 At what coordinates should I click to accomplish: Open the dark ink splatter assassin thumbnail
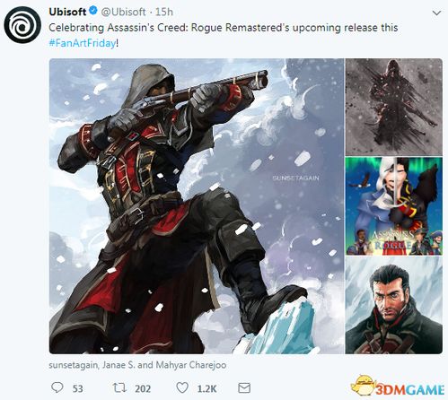click(x=394, y=107)
